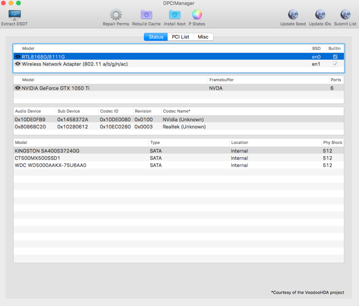This screenshot has width=359, height=306.
Task: Click the en1 BSD name cell
Action: pos(316,64)
